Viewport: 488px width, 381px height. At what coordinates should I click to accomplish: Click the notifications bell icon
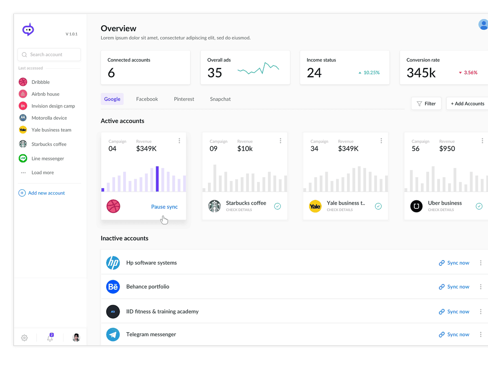50,338
